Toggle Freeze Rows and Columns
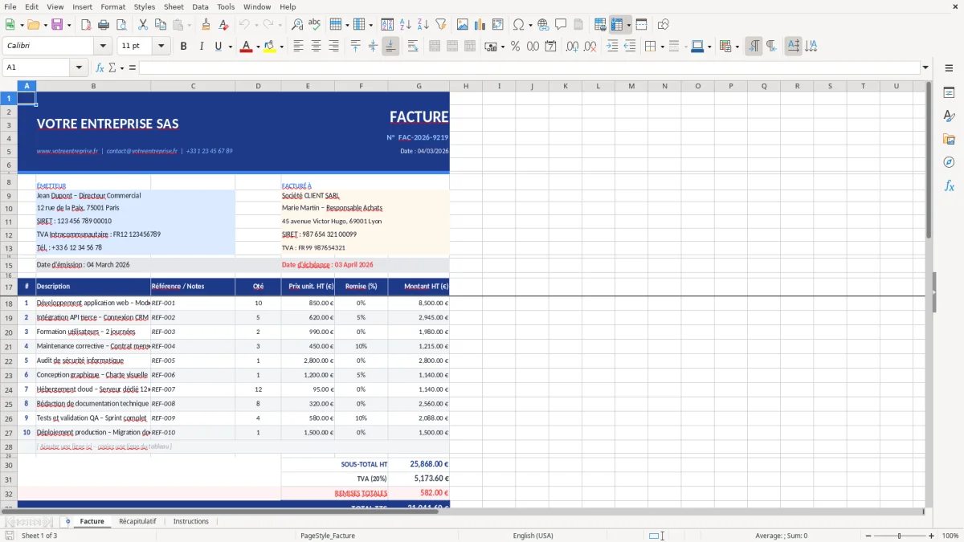The height and width of the screenshot is (542, 964). (616, 25)
